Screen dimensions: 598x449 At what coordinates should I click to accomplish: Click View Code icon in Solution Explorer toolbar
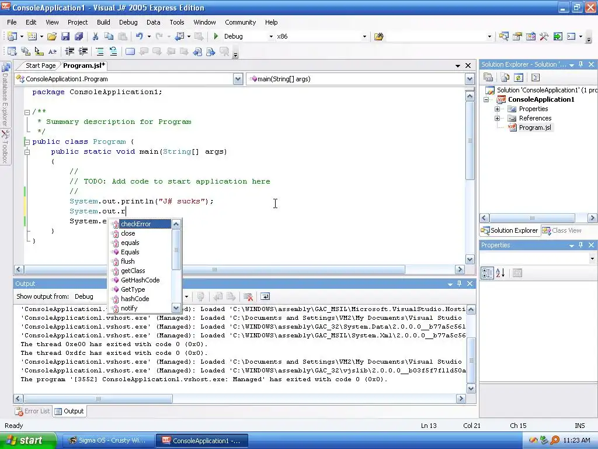pos(536,78)
